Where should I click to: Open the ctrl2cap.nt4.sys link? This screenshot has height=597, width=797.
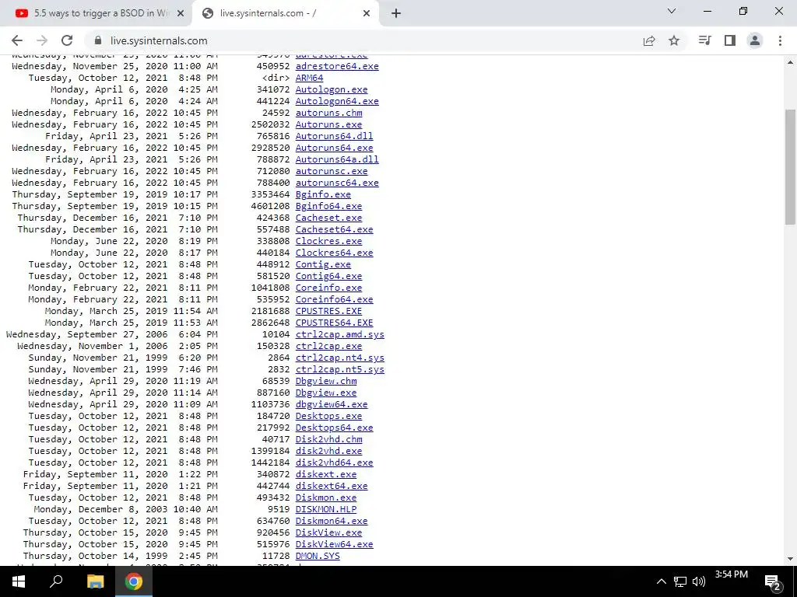click(340, 358)
